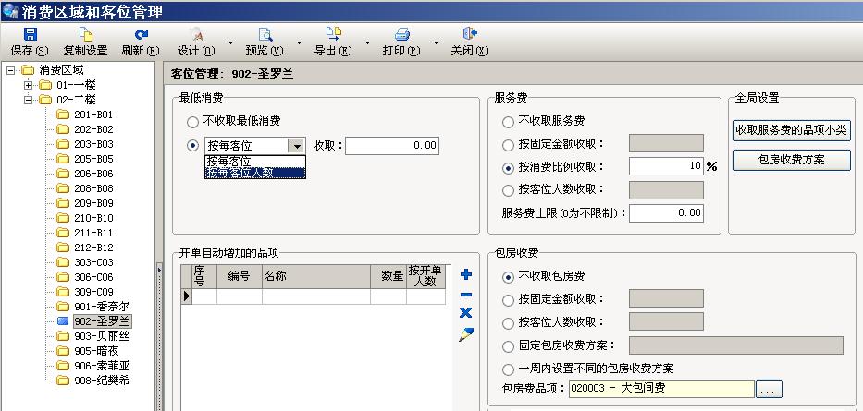
Task: Add item with the blue plus icon
Action: point(466,274)
